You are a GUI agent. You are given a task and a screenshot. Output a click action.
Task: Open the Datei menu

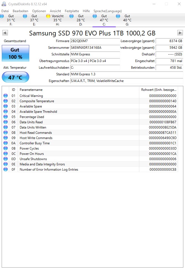tap(5, 11)
